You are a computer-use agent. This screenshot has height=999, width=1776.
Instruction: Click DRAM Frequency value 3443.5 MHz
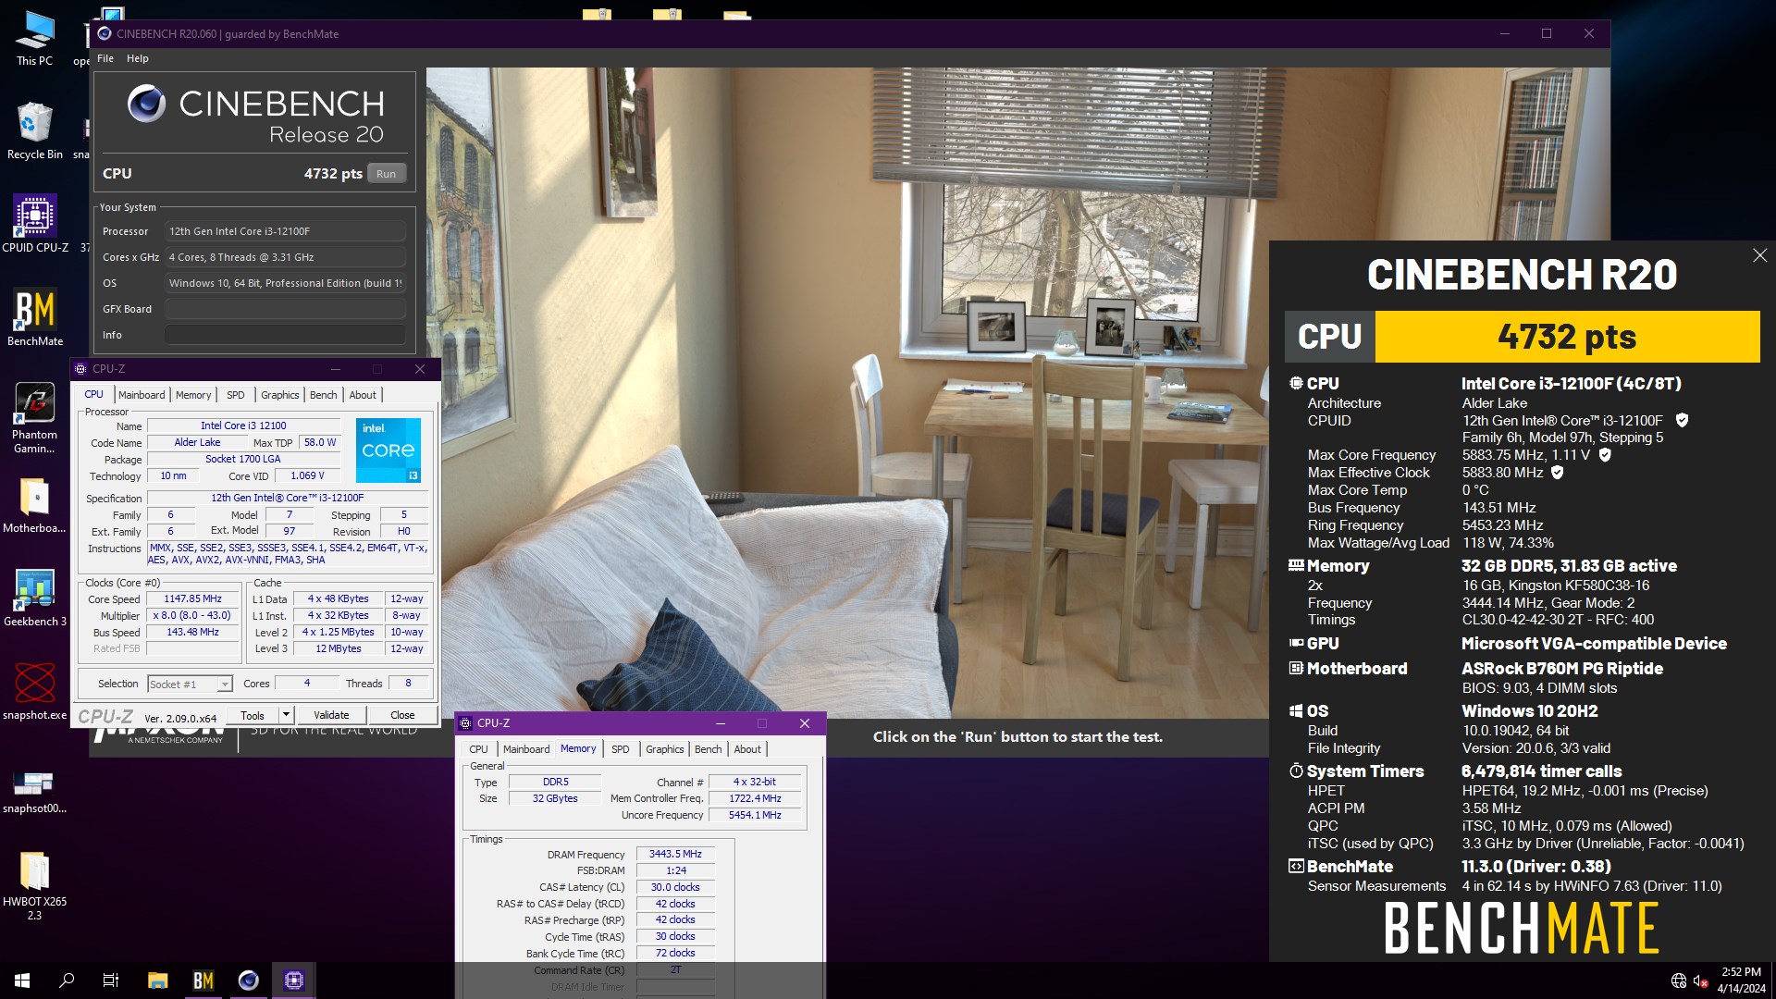pyautogui.click(x=675, y=854)
